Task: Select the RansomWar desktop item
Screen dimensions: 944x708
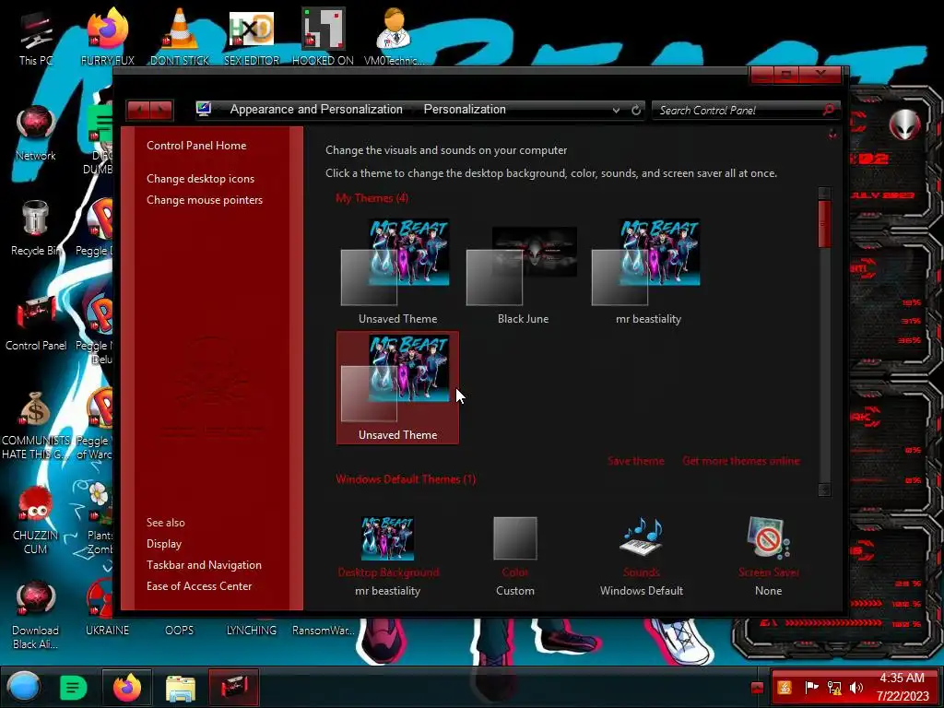Action: coord(323,631)
